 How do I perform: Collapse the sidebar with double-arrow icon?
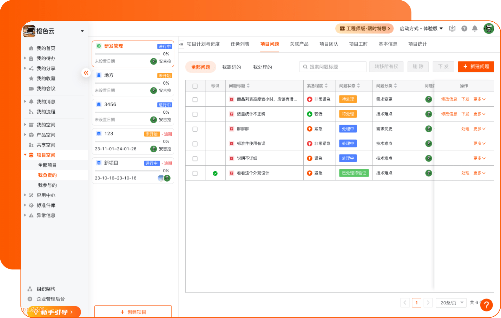(x=86, y=73)
